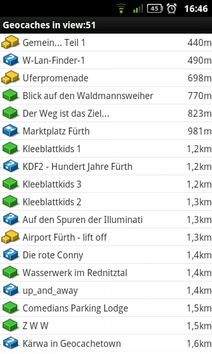Tap the blue icon beside Marktplatz Fürth
The image size is (212, 354).
(10, 131)
